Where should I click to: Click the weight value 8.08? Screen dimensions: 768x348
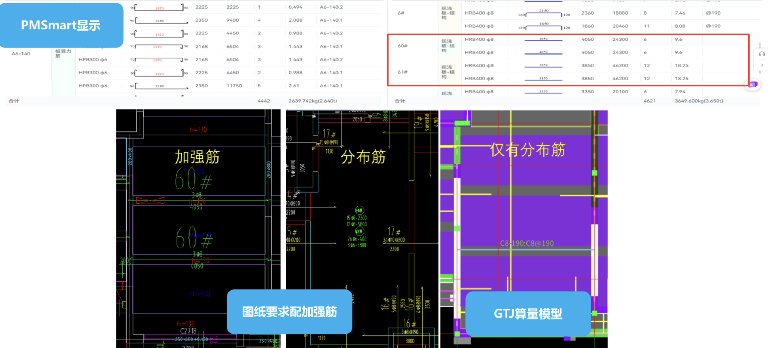[680, 26]
